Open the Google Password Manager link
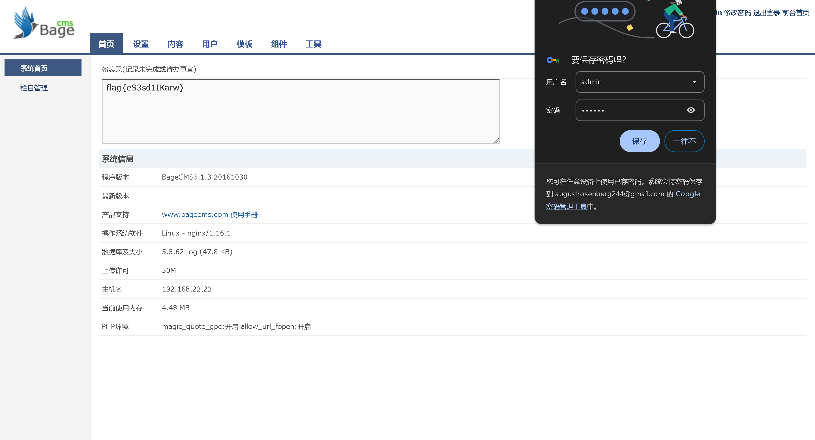The image size is (815, 440). pos(566,206)
